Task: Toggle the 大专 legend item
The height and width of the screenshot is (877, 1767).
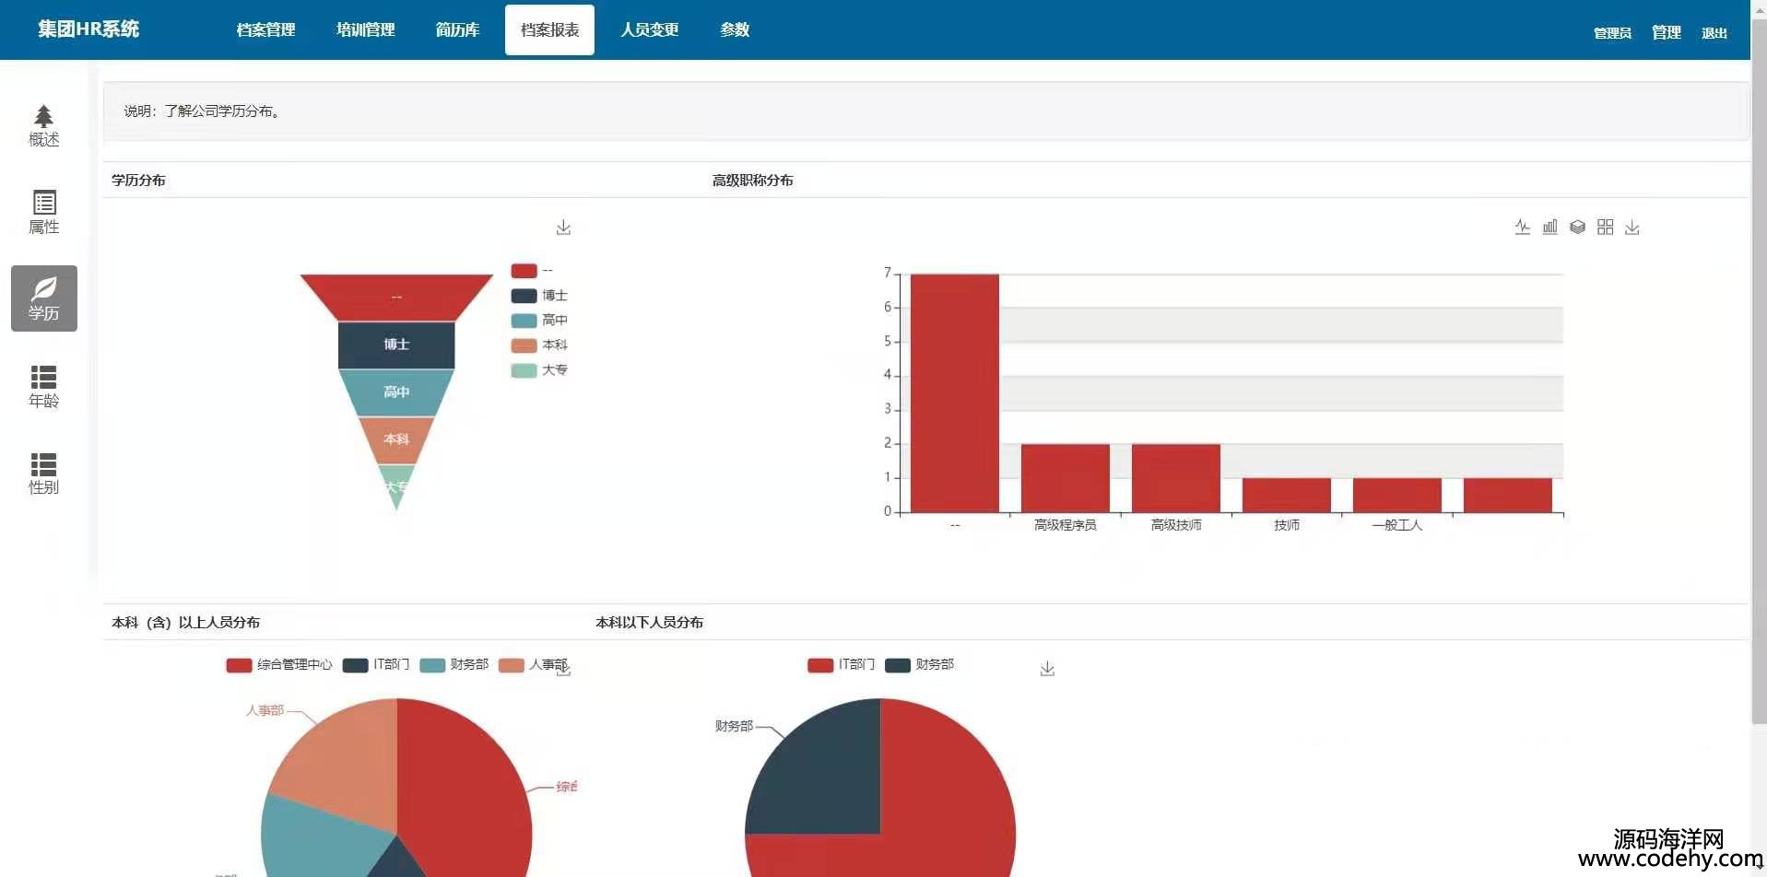Action: (x=539, y=370)
